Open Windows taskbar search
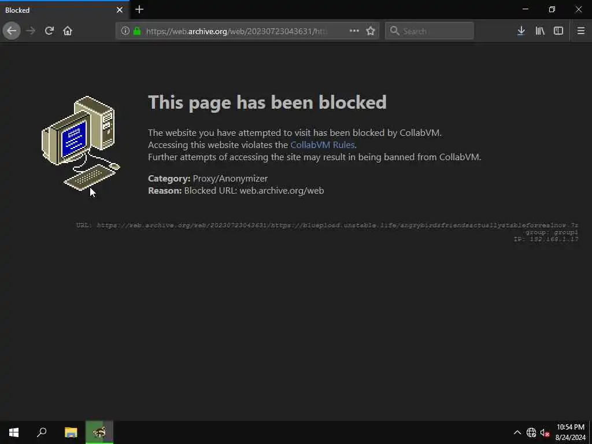 pyautogui.click(x=42, y=432)
